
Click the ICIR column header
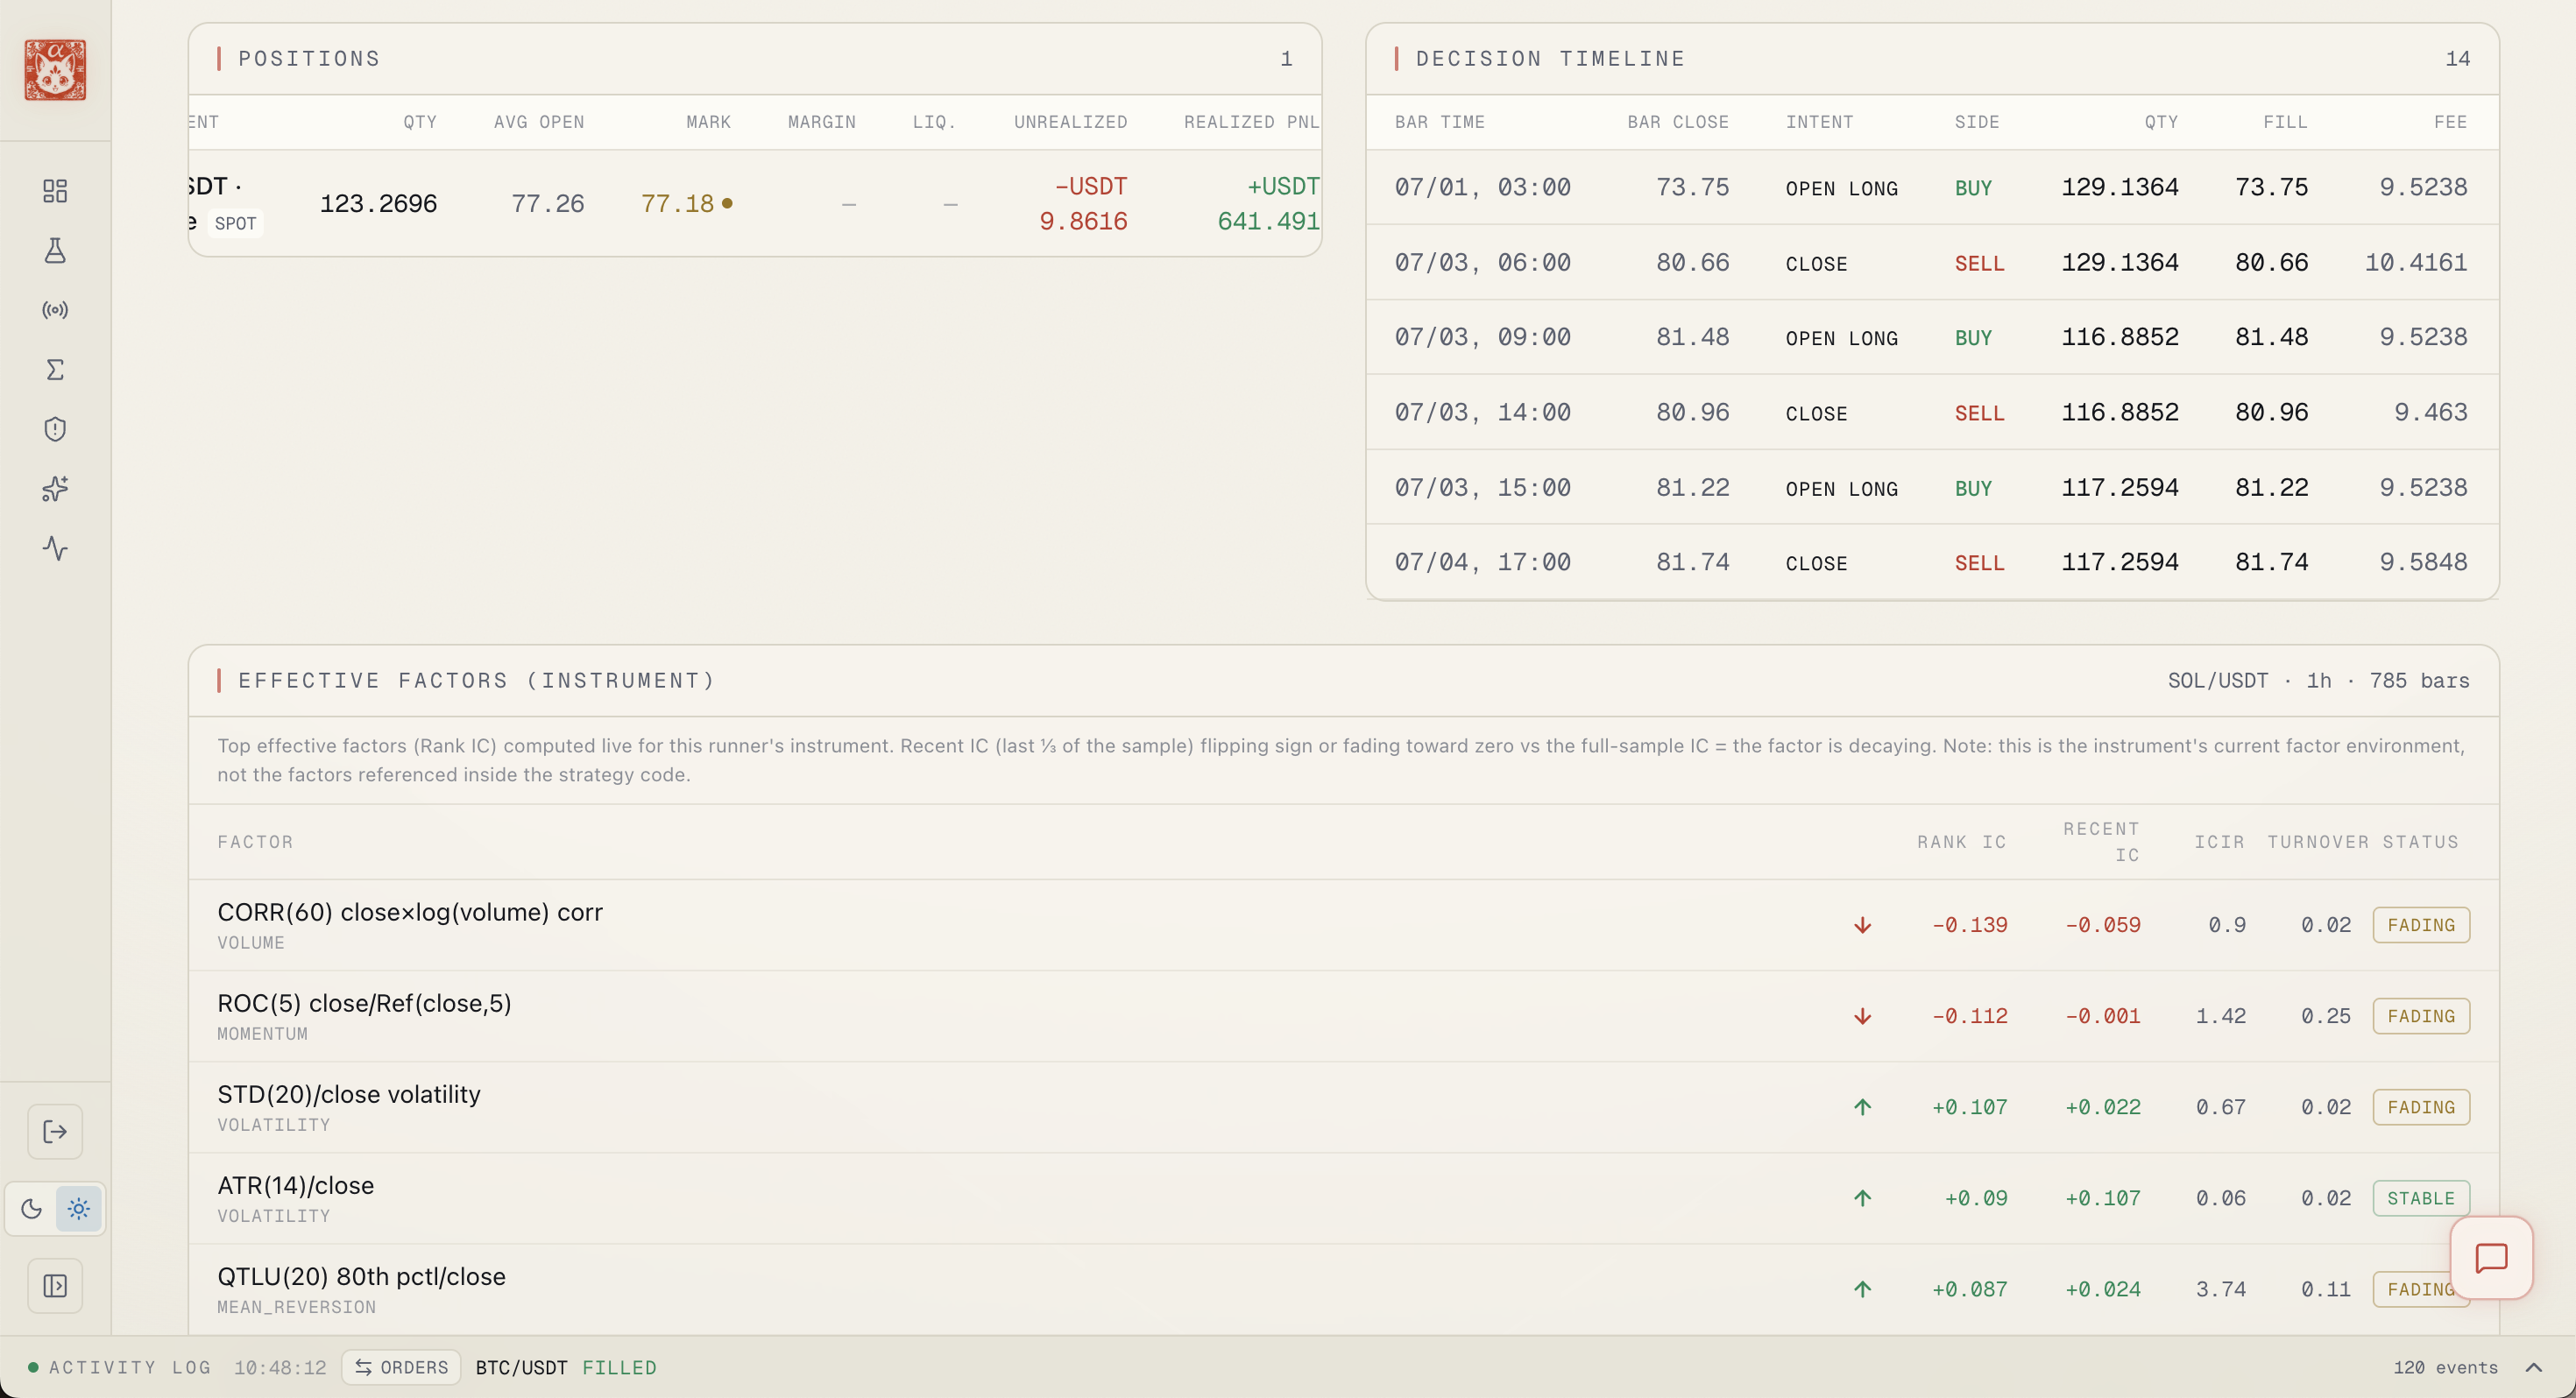coord(2219,842)
